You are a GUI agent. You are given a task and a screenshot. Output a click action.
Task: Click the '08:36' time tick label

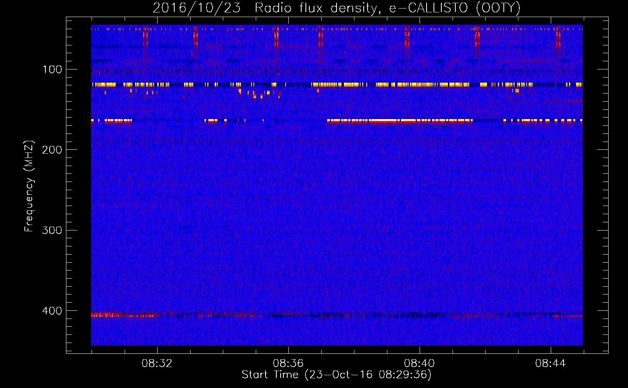(288, 364)
